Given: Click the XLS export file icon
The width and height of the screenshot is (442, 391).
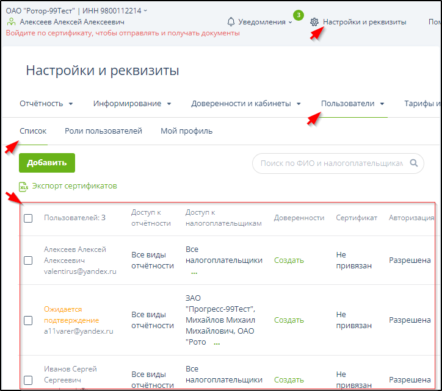Looking at the screenshot, I should pos(24,187).
